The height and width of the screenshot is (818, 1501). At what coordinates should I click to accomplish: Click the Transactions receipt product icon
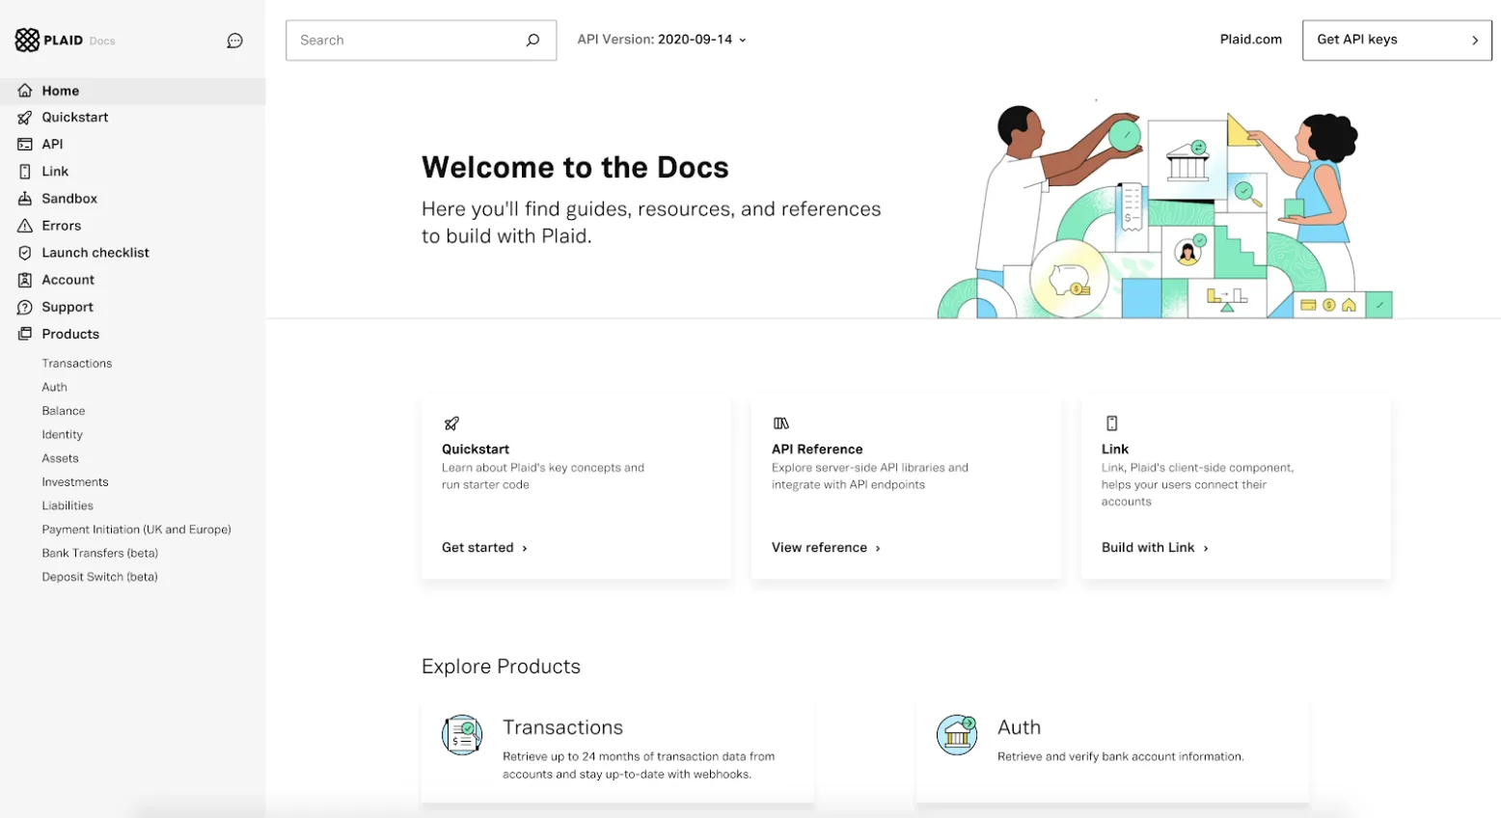pyautogui.click(x=462, y=735)
